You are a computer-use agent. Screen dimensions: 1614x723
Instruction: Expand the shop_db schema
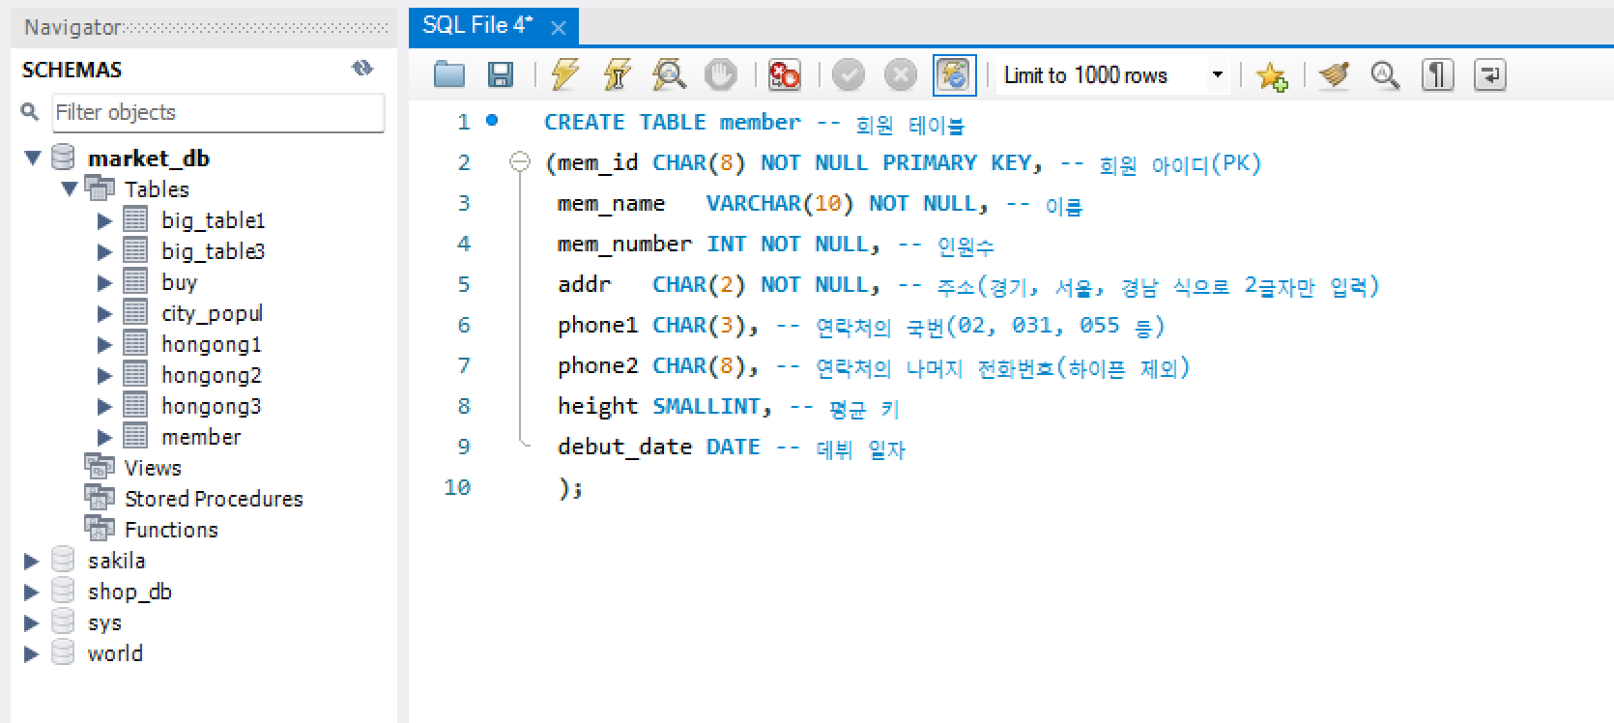coord(31,592)
